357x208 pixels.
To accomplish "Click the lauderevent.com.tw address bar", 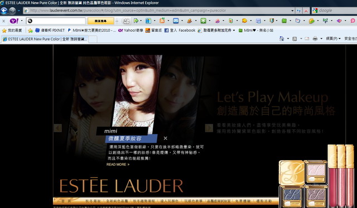I will tap(157, 11).
